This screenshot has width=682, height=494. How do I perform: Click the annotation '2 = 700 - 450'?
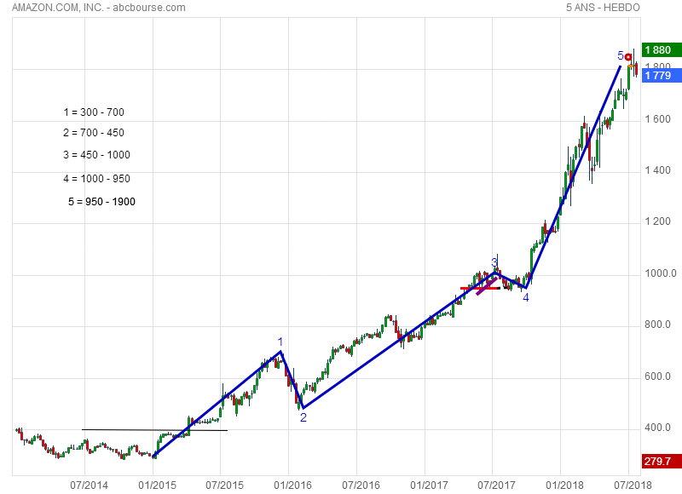[x=94, y=133]
